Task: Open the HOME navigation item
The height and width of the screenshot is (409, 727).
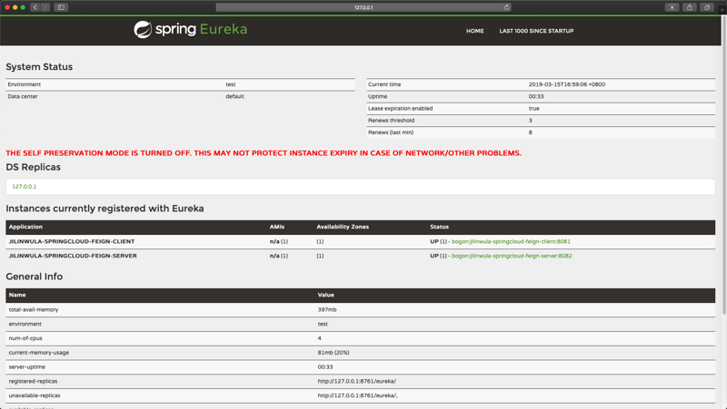Action: (x=474, y=31)
